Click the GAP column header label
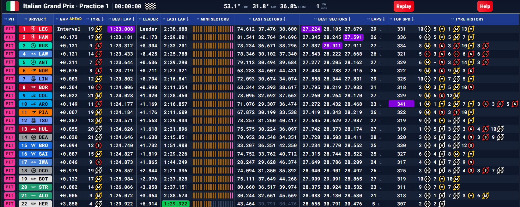Screen dimensions: 520x207 pos(64,19)
